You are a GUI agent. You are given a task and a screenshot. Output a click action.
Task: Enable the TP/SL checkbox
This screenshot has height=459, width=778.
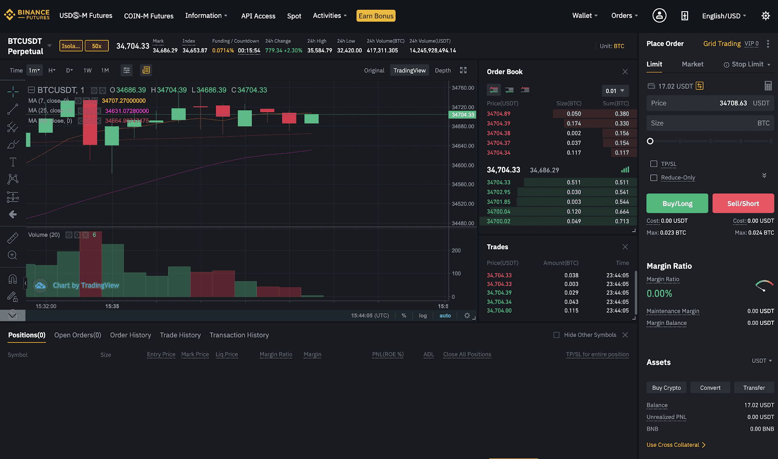[x=654, y=164]
